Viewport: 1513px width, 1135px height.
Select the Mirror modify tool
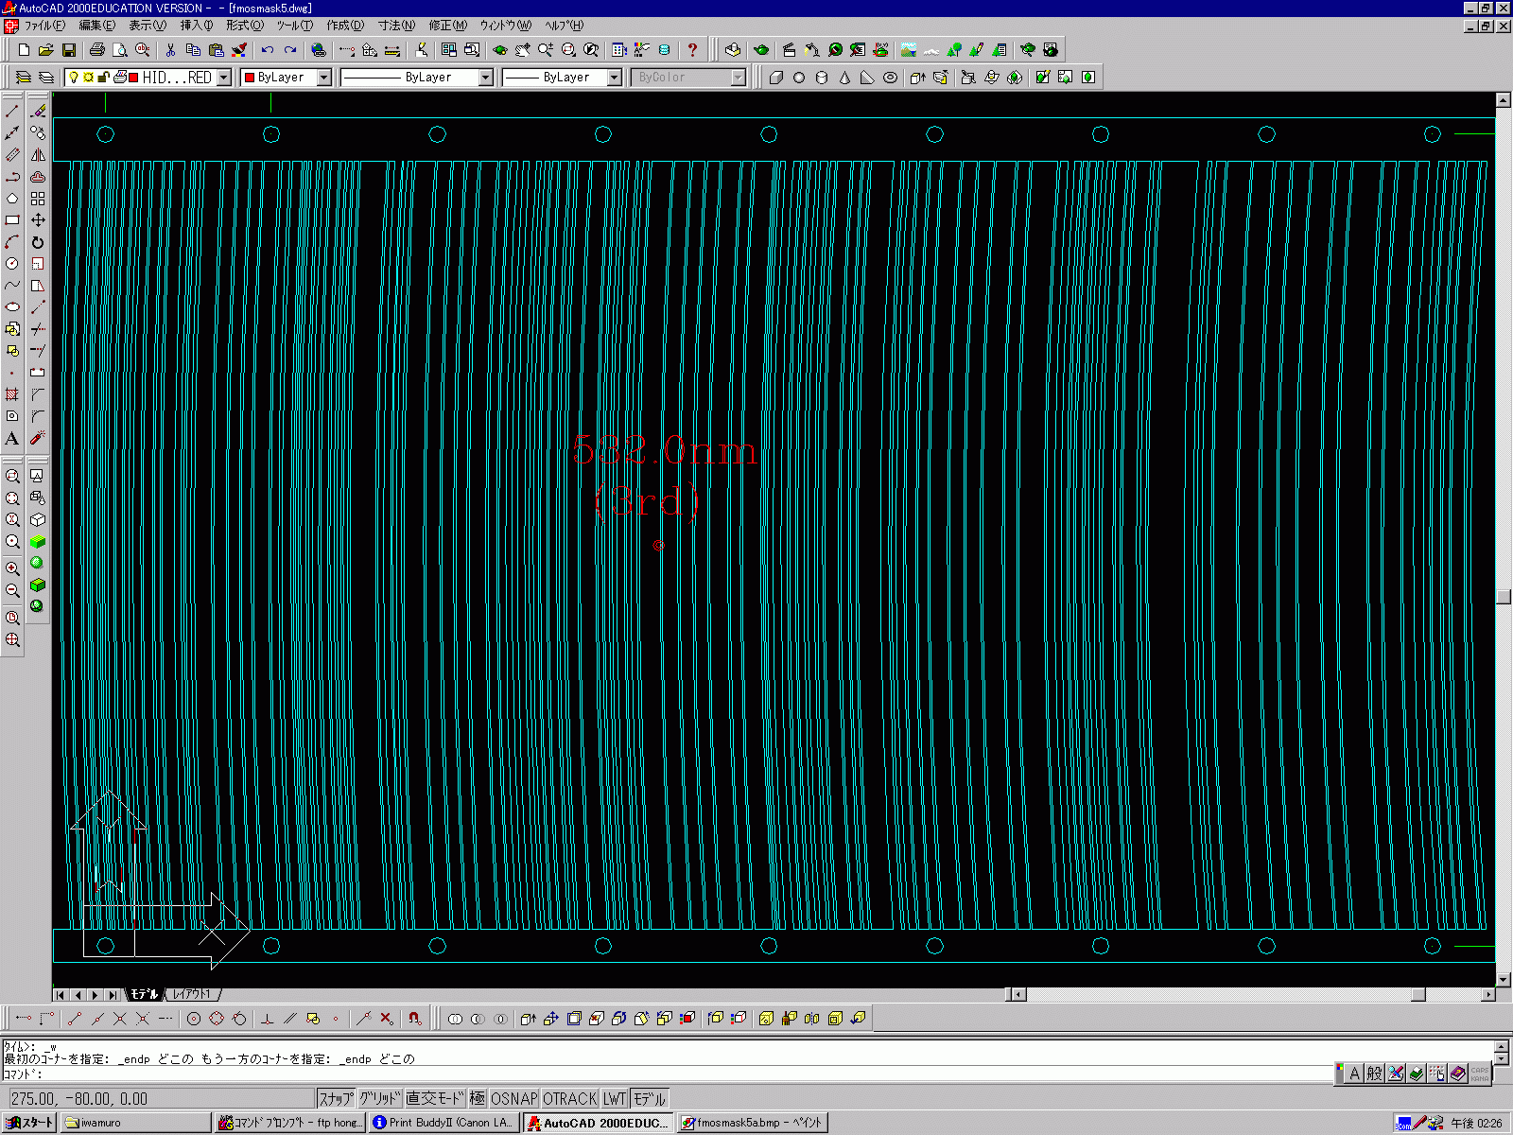(x=38, y=155)
